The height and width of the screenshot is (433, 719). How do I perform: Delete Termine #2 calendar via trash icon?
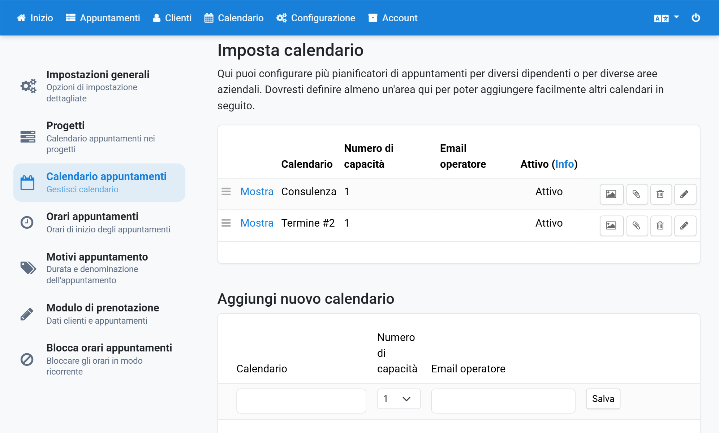[x=660, y=226]
